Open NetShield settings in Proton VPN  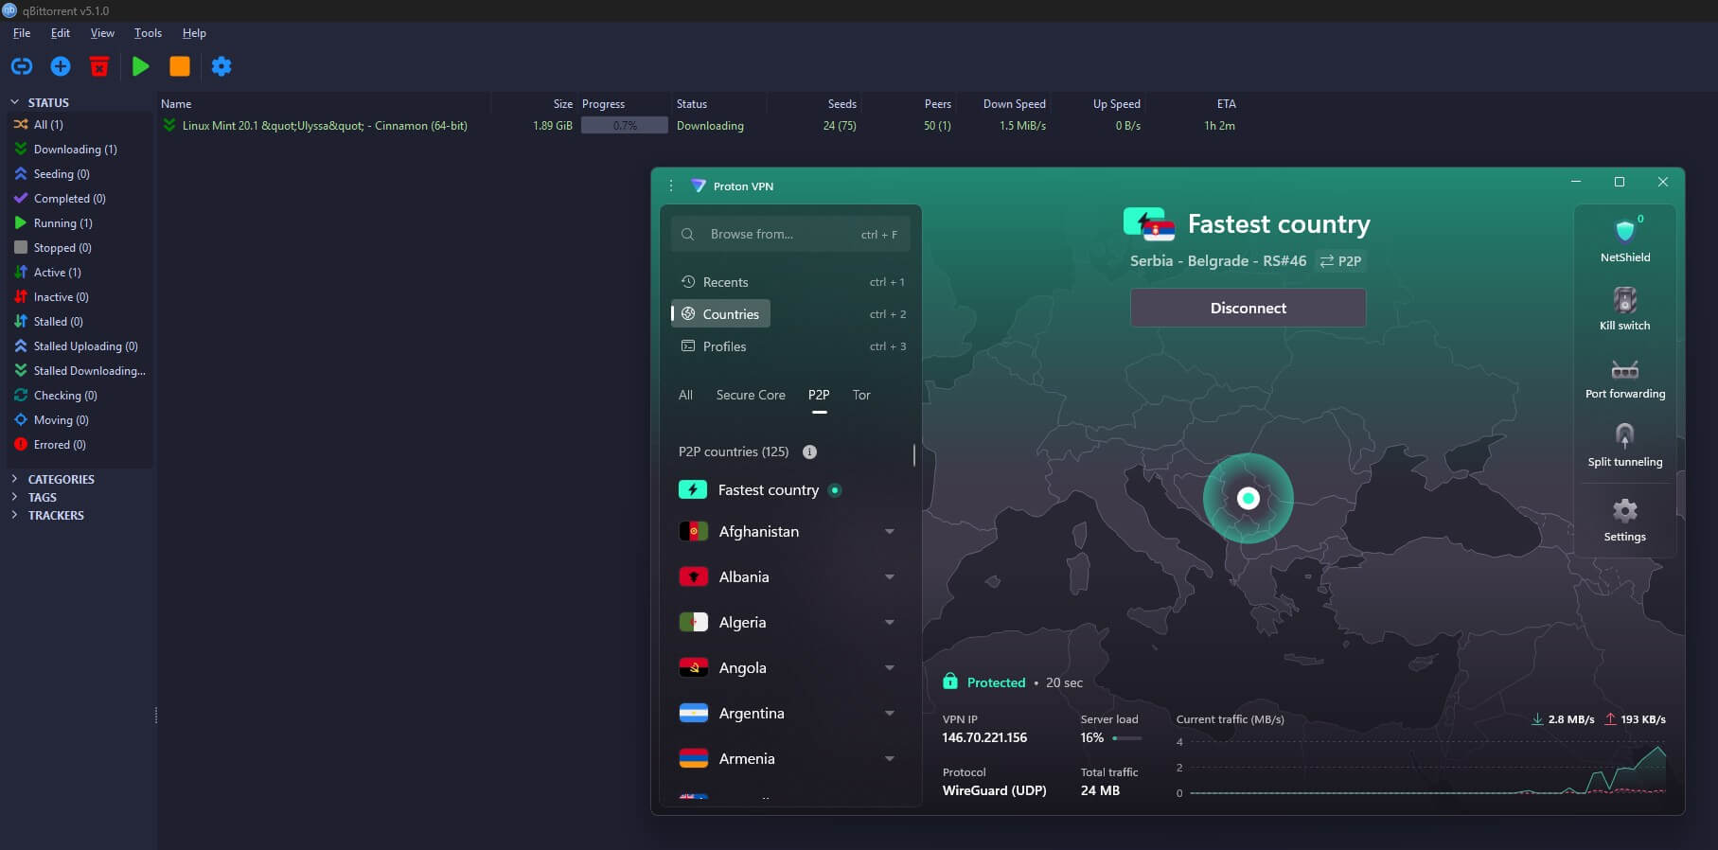(1624, 239)
